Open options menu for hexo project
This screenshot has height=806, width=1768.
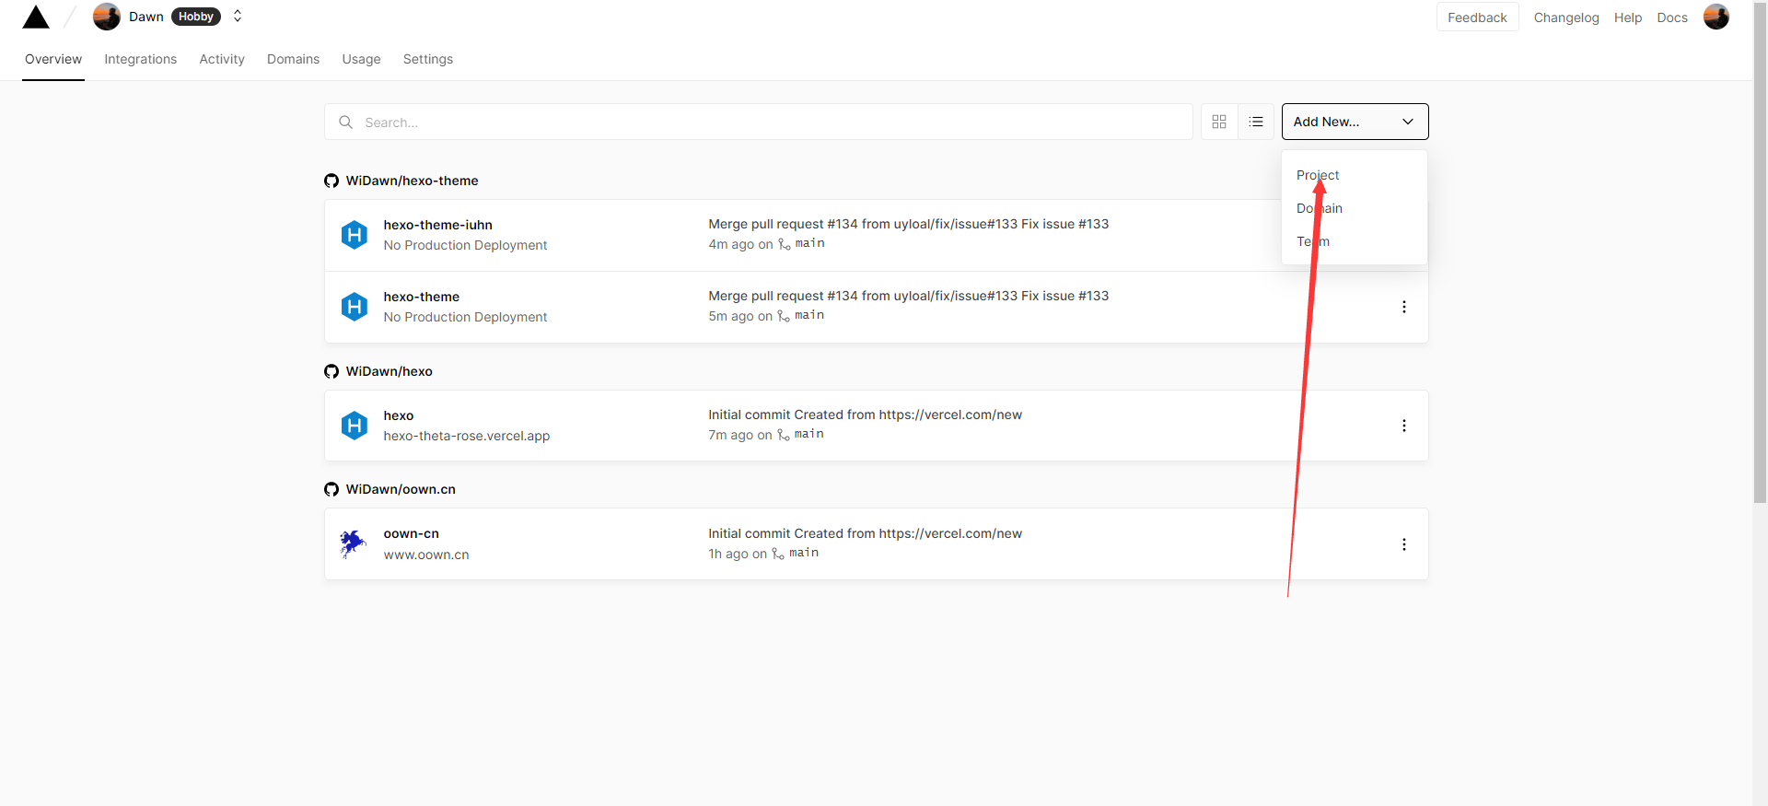pos(1403,426)
